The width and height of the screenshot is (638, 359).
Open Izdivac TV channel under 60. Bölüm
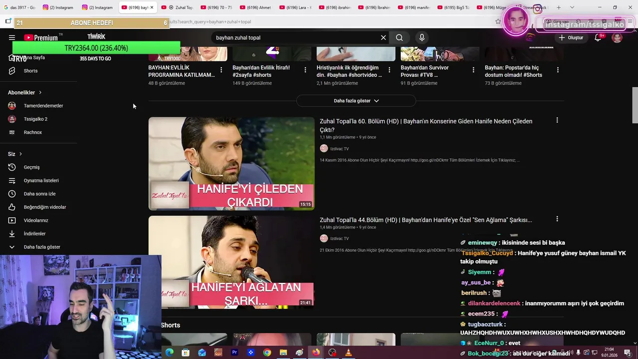coord(339,149)
